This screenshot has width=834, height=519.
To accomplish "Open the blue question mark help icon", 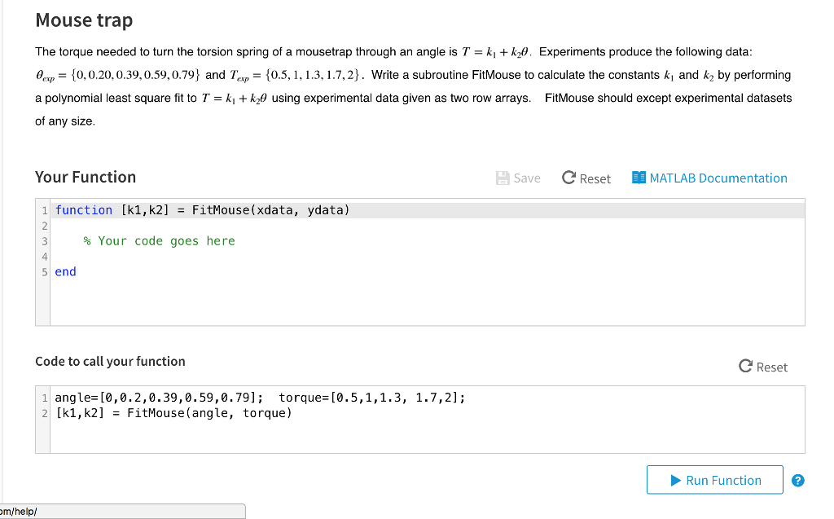I will click(x=798, y=481).
